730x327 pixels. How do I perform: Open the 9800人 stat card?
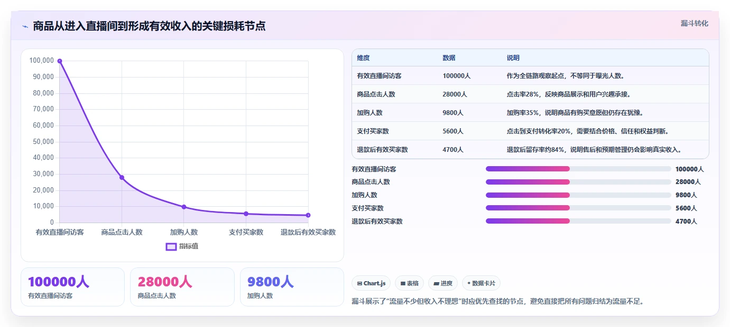pos(292,287)
